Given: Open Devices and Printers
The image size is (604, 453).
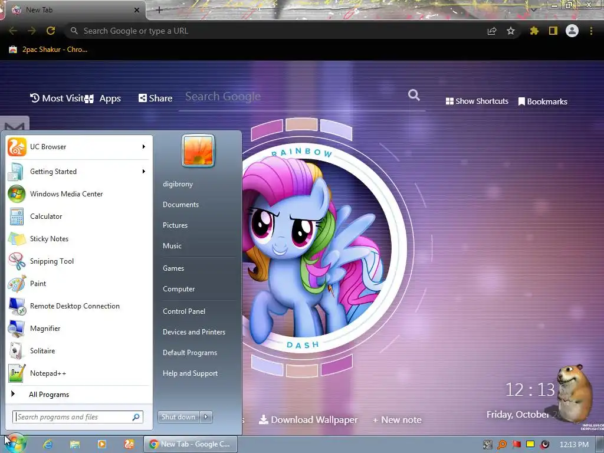Looking at the screenshot, I should click(193, 331).
